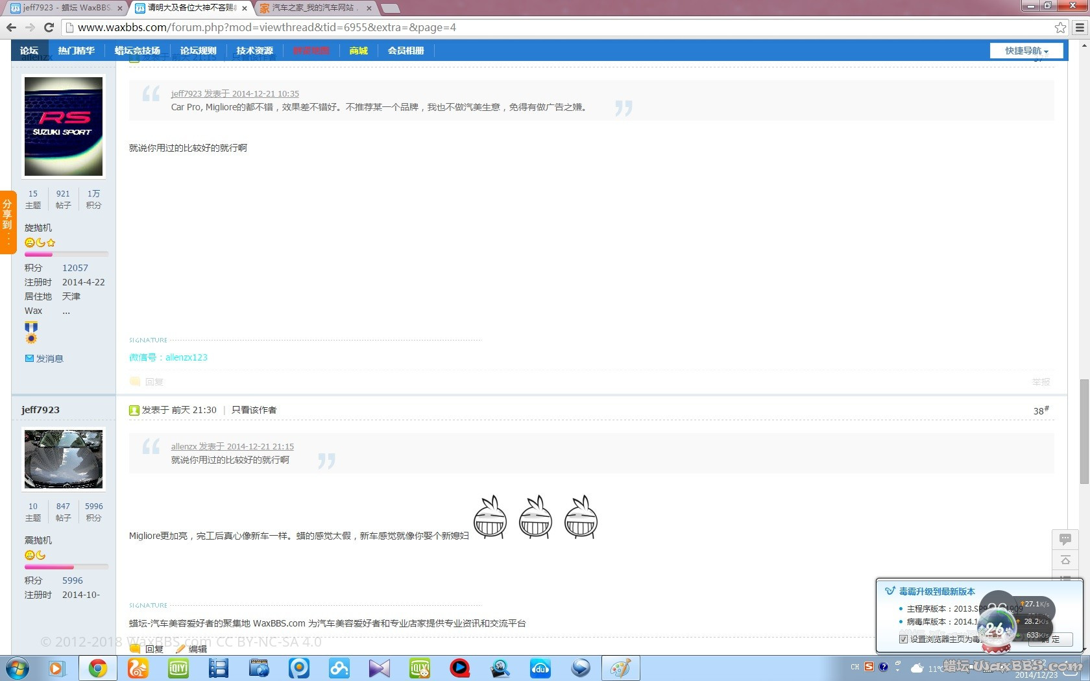Viewport: 1090px width, 681px height.
Task: Expand the 快捷导航 dropdown
Action: [x=1026, y=51]
